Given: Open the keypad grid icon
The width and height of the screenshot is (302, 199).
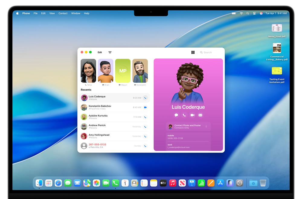Looking at the screenshot, I should pyautogui.click(x=193, y=52).
